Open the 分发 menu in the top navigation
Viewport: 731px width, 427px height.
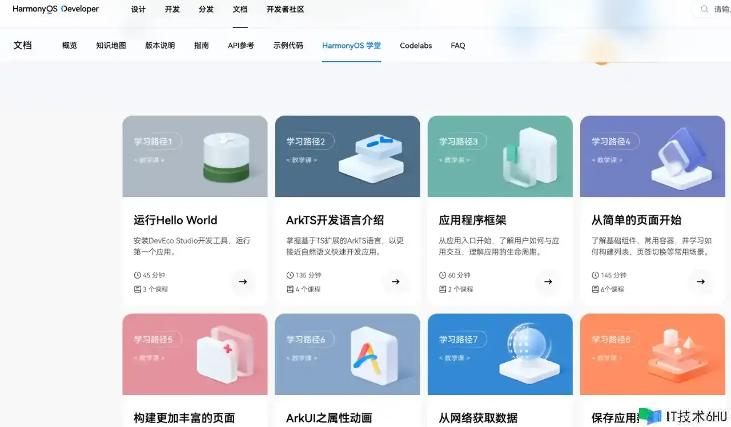206,10
